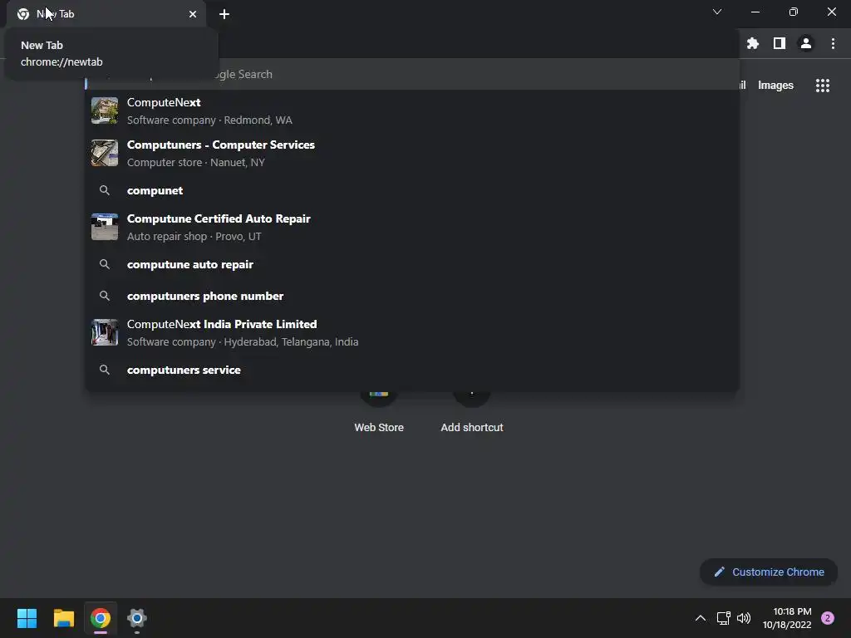Open the tab search chevron
851x638 pixels.
717,12
